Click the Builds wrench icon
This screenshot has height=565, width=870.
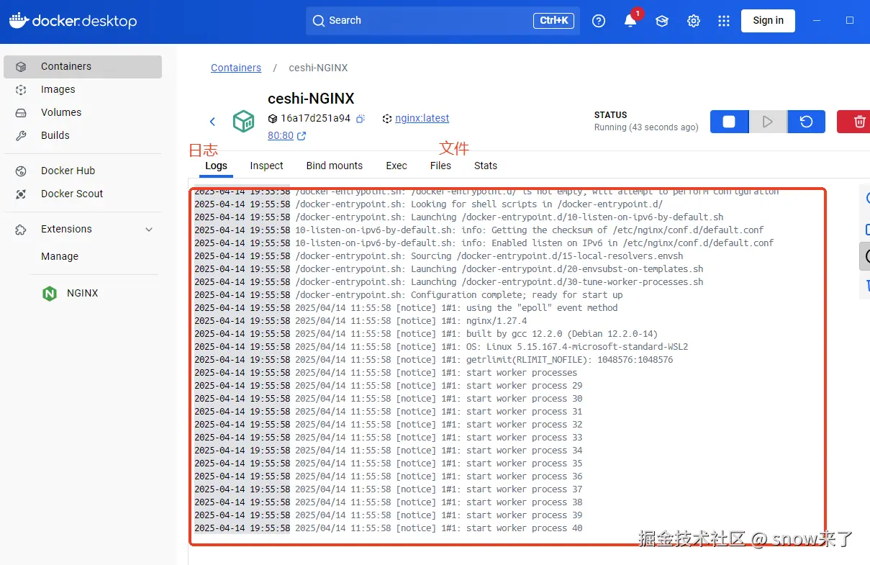[21, 135]
